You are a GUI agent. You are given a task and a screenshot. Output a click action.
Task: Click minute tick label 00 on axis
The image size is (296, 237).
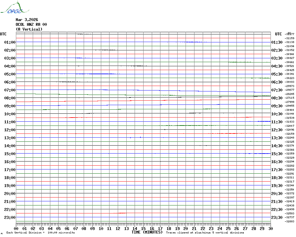(x=16, y=228)
